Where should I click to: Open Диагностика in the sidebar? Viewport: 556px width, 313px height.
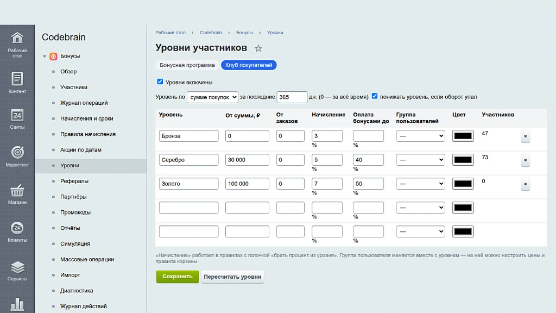77,291
